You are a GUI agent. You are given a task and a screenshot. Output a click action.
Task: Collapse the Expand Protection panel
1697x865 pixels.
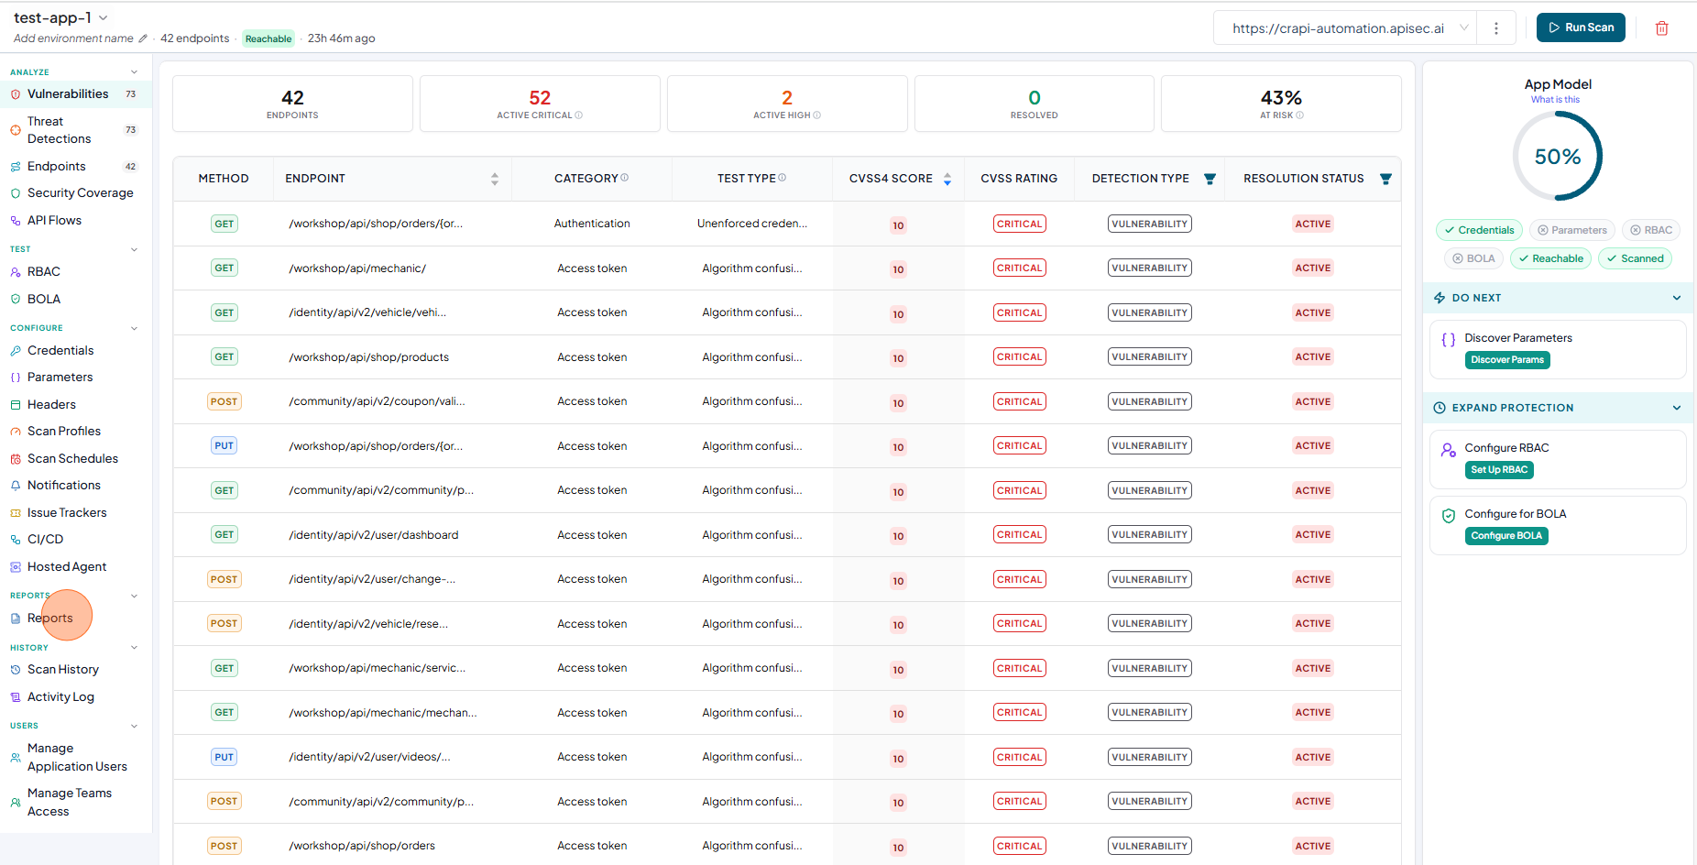click(x=1676, y=408)
